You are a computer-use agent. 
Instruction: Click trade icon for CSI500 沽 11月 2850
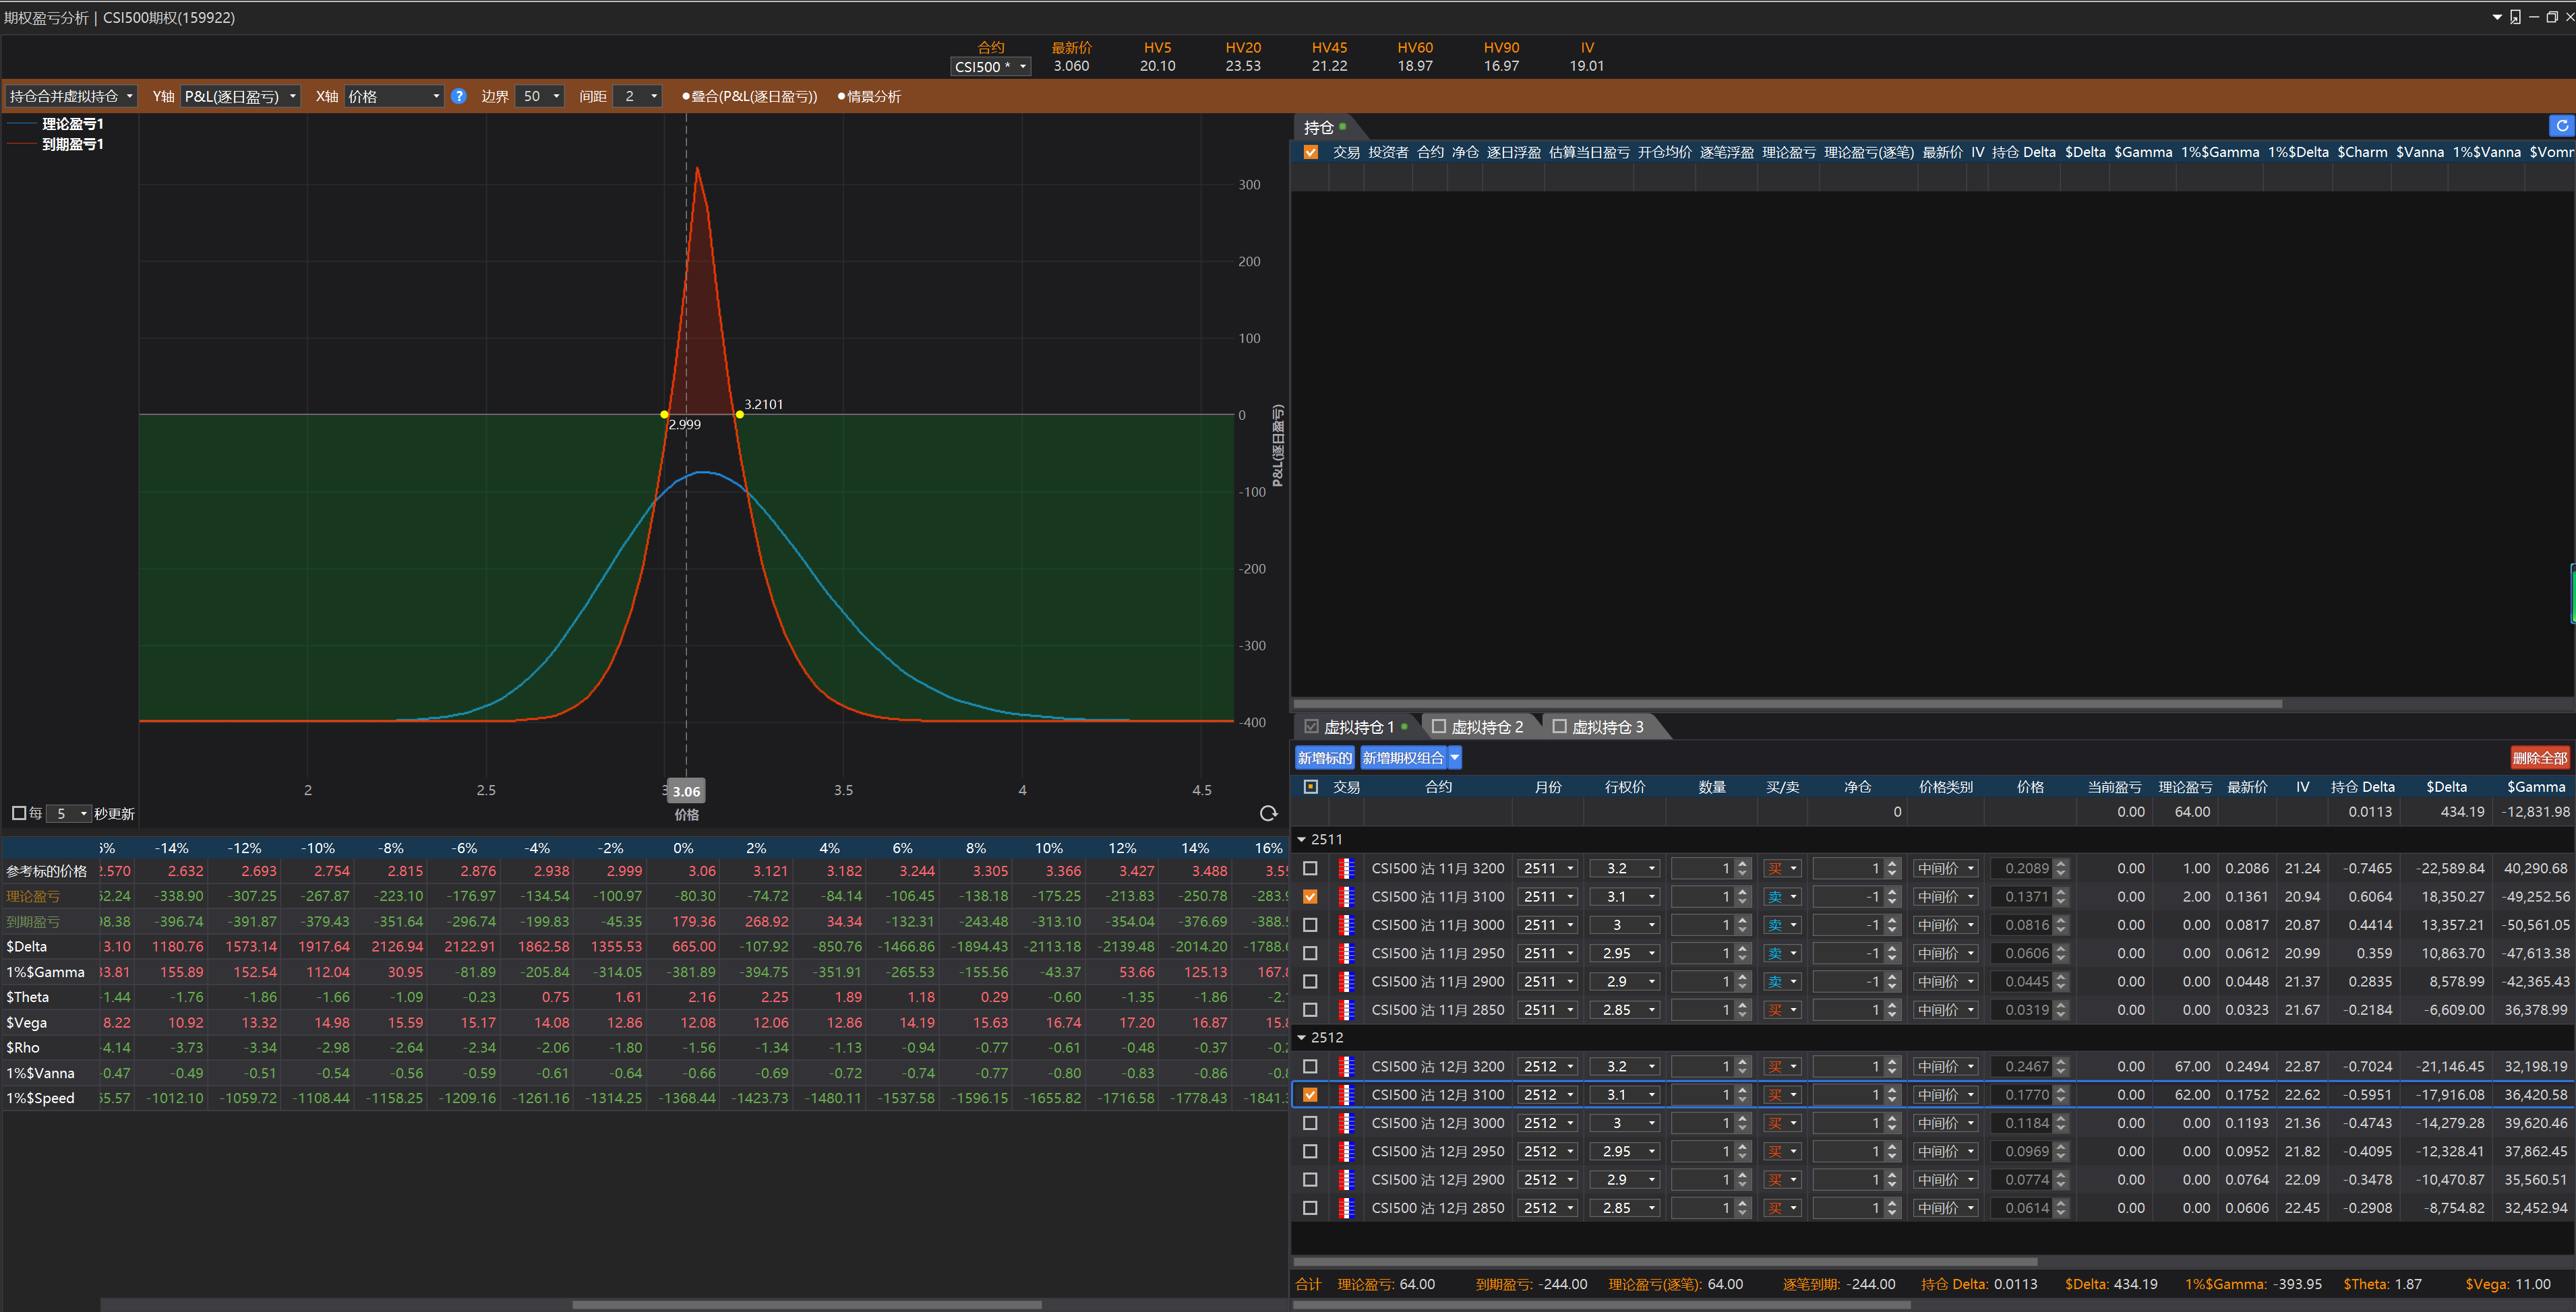(x=1346, y=1010)
